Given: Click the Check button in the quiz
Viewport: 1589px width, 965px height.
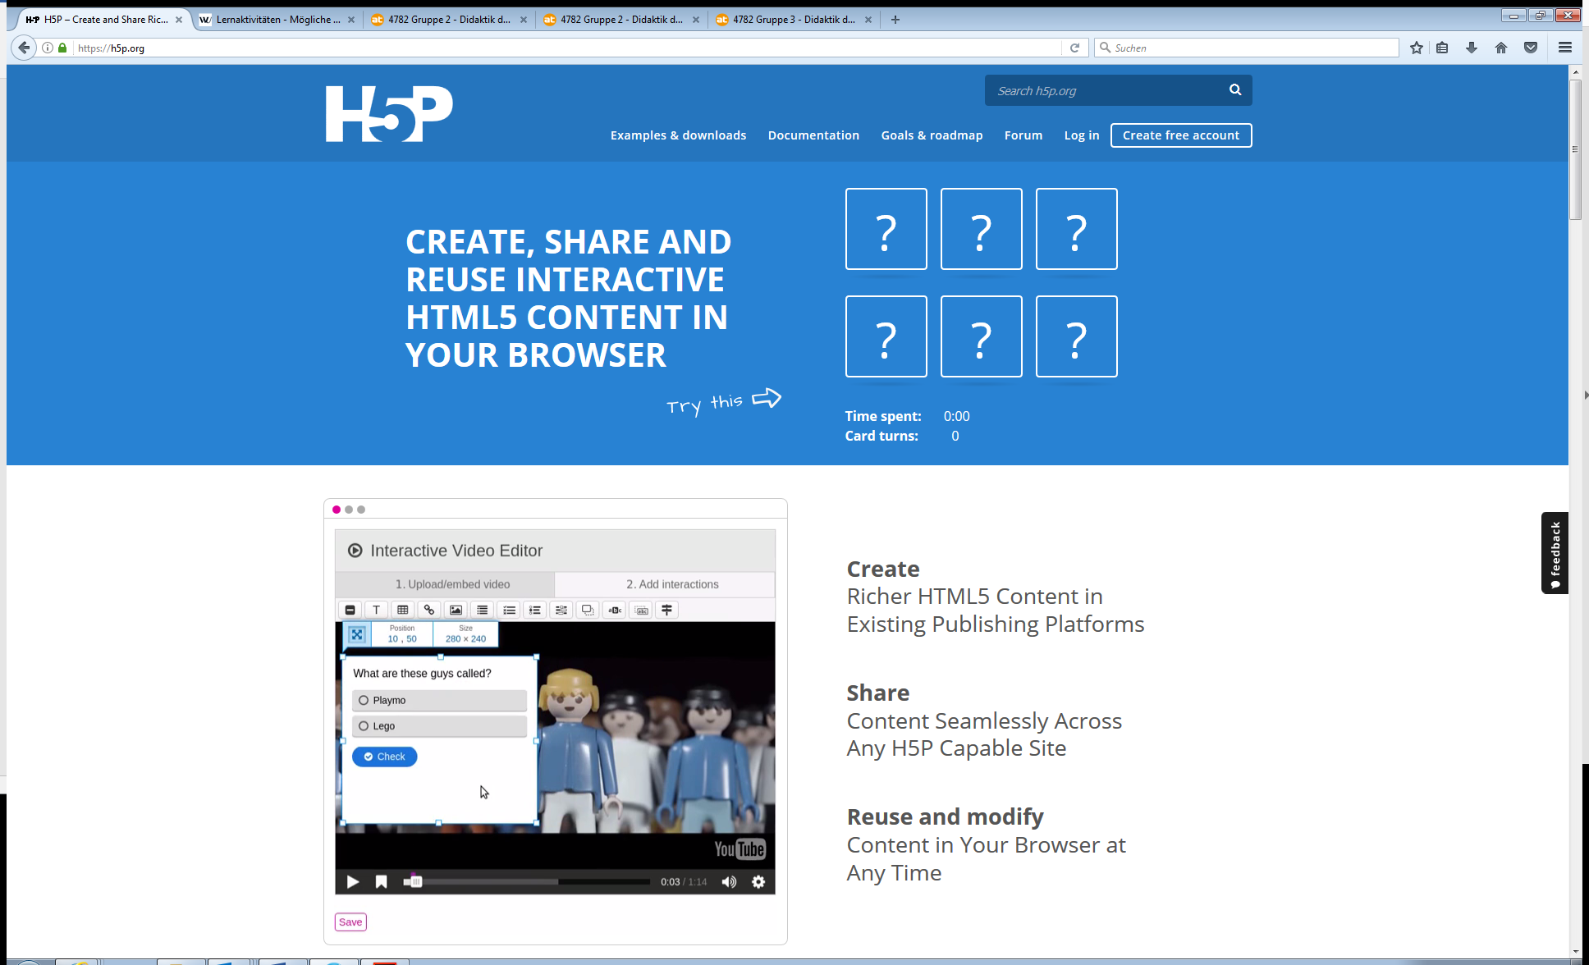Looking at the screenshot, I should click(x=385, y=757).
